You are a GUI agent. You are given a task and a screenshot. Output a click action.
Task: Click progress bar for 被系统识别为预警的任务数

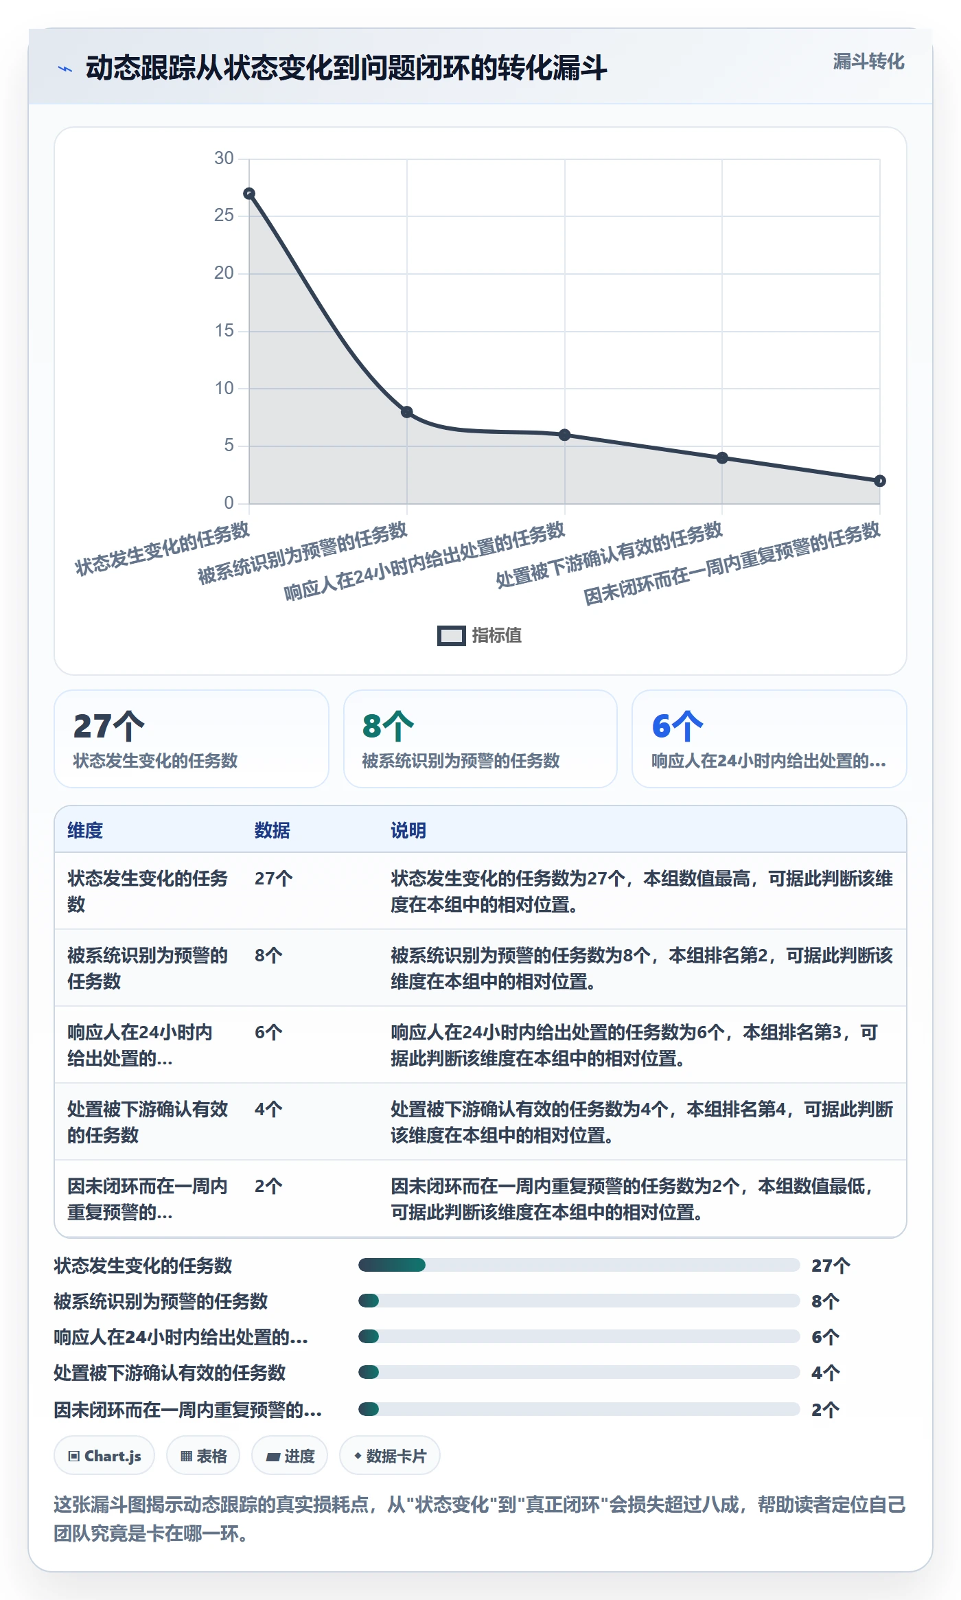tap(579, 1301)
